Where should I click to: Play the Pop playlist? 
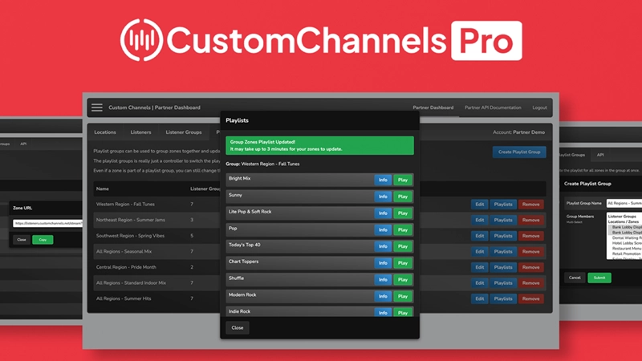[x=403, y=230]
